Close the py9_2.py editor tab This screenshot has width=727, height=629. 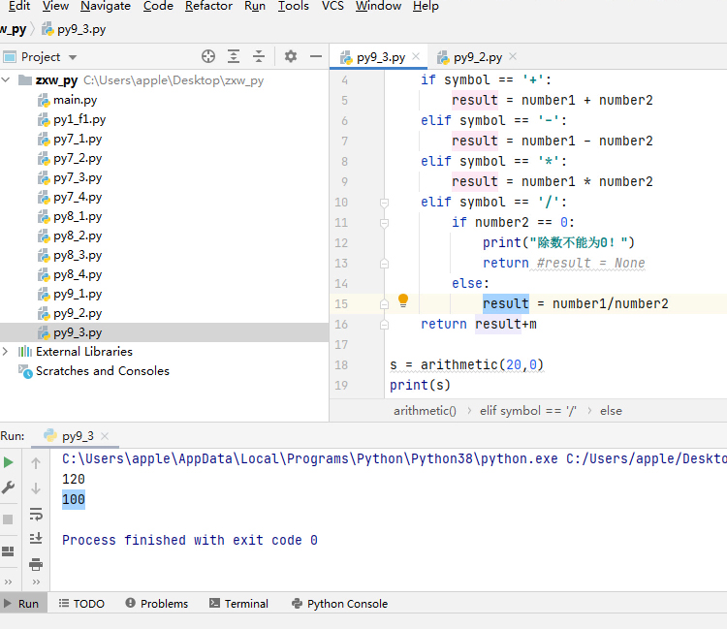click(x=513, y=56)
